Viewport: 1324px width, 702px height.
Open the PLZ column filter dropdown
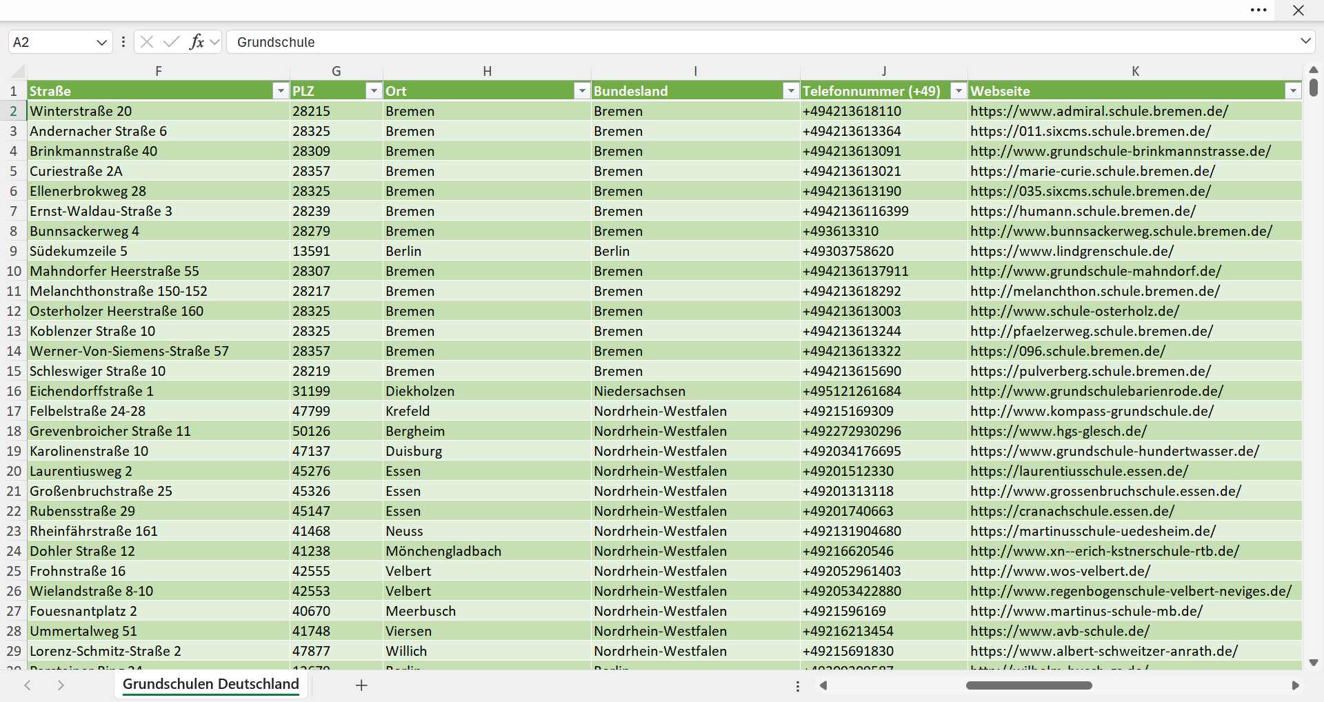tap(373, 91)
